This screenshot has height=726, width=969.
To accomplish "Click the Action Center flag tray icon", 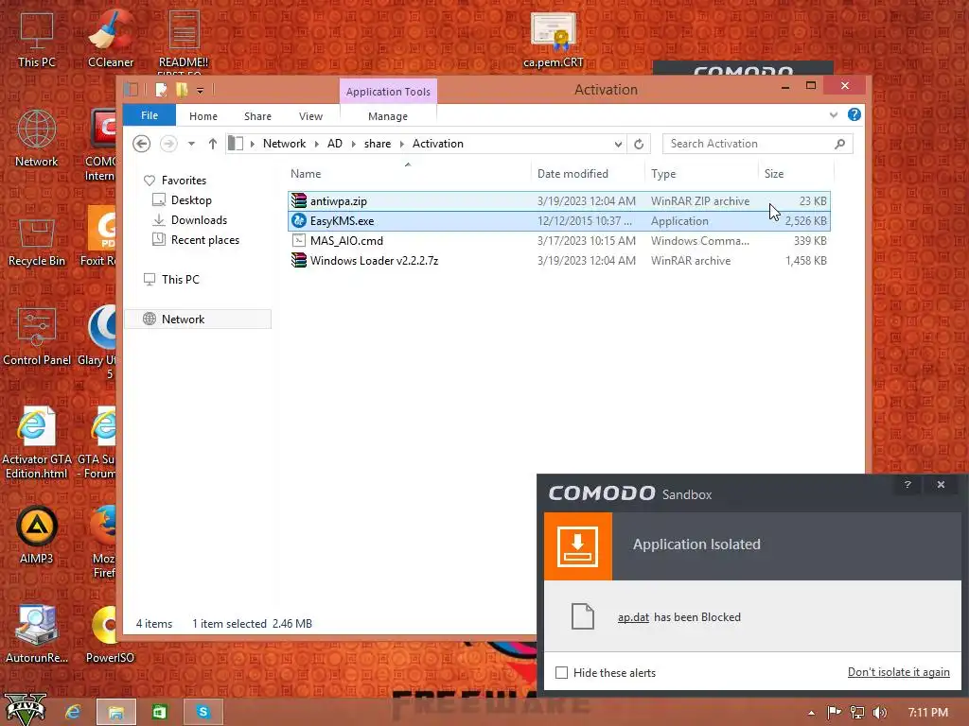I will (x=835, y=713).
